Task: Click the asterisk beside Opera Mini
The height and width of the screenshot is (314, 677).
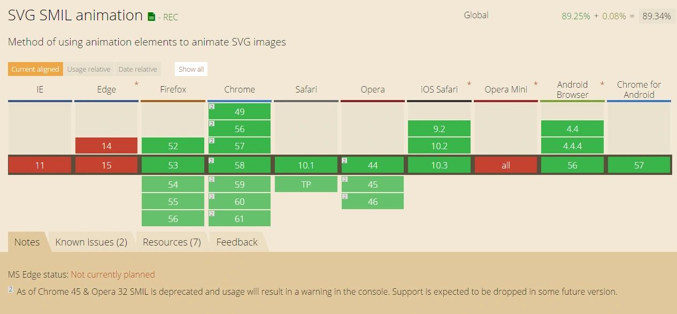Action: 535,84
